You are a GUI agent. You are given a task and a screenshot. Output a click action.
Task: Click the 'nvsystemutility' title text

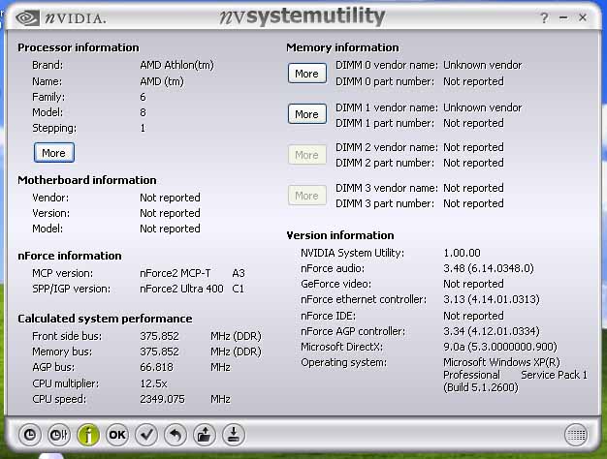click(x=303, y=16)
